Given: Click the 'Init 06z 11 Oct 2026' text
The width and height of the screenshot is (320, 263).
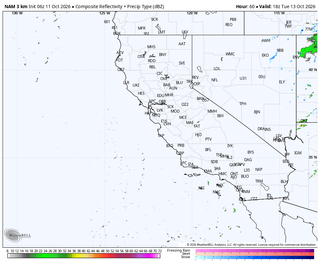Looking at the screenshot, I should click(49, 7).
